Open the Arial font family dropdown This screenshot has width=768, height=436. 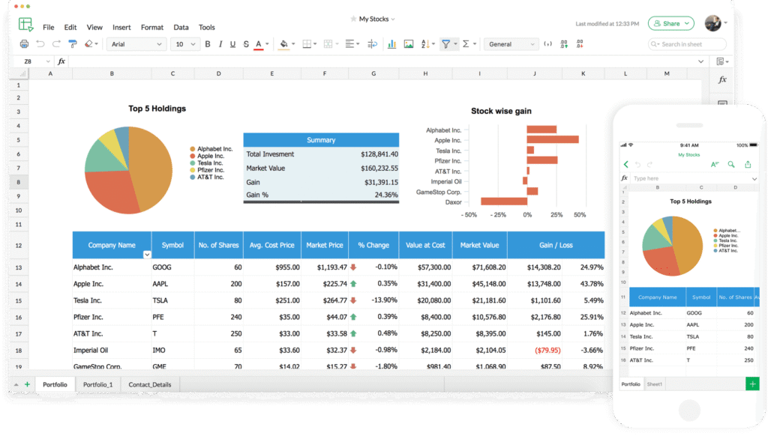(x=136, y=44)
